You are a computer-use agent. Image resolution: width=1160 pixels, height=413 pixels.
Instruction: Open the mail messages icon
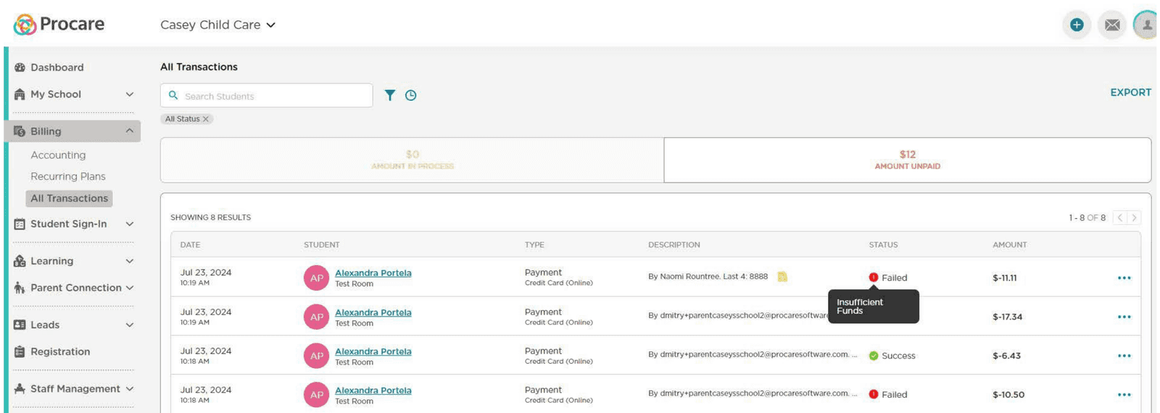(x=1112, y=25)
